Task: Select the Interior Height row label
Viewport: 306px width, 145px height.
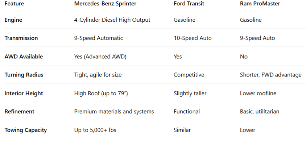Action: point(24,93)
